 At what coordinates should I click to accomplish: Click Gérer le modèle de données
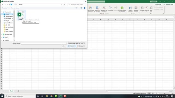122,9
